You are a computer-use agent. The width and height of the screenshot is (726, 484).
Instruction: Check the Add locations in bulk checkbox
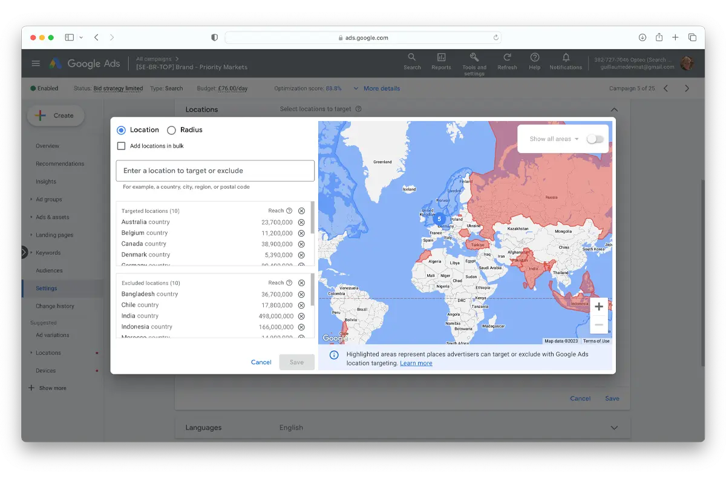122,146
